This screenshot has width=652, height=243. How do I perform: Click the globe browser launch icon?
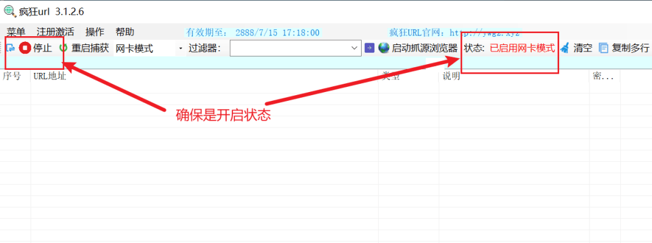point(384,48)
